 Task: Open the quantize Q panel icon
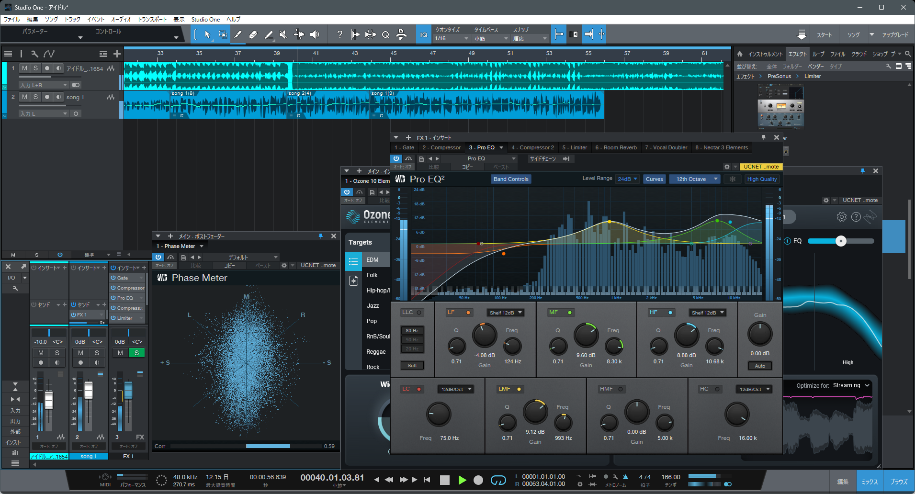coord(385,34)
